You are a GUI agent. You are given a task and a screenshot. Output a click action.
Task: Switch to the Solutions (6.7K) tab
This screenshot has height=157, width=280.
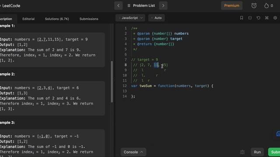57,19
